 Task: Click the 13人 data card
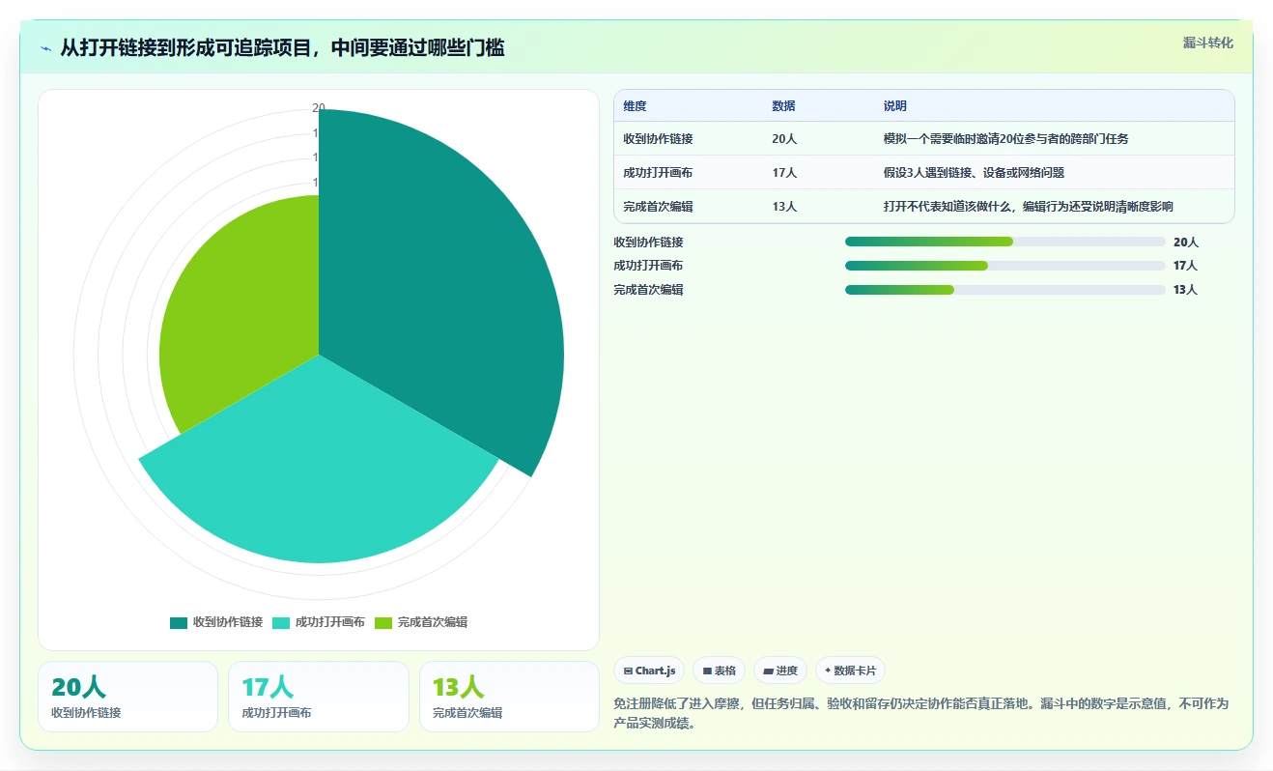[509, 697]
